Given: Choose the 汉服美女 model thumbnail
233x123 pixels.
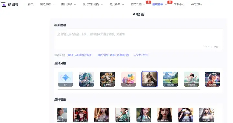Looking at the screenshot, I should coord(144,115).
